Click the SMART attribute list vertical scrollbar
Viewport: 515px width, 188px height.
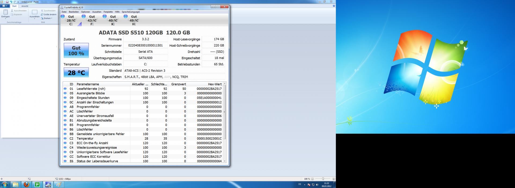tap(225, 112)
